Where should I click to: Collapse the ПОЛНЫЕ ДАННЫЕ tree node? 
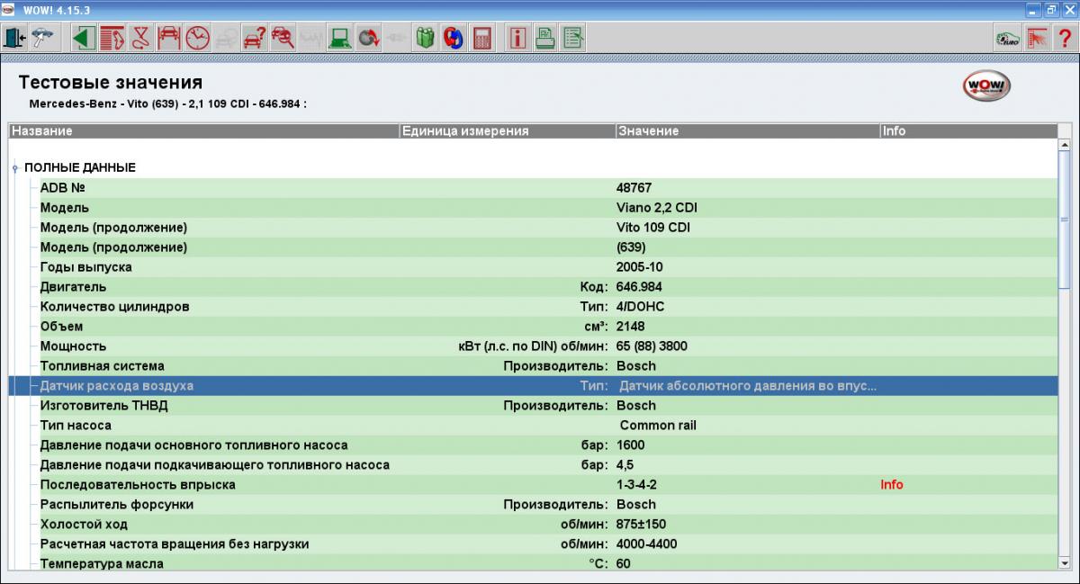click(15, 168)
